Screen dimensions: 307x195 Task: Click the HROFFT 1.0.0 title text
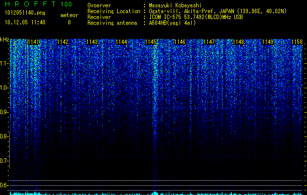click(x=39, y=4)
